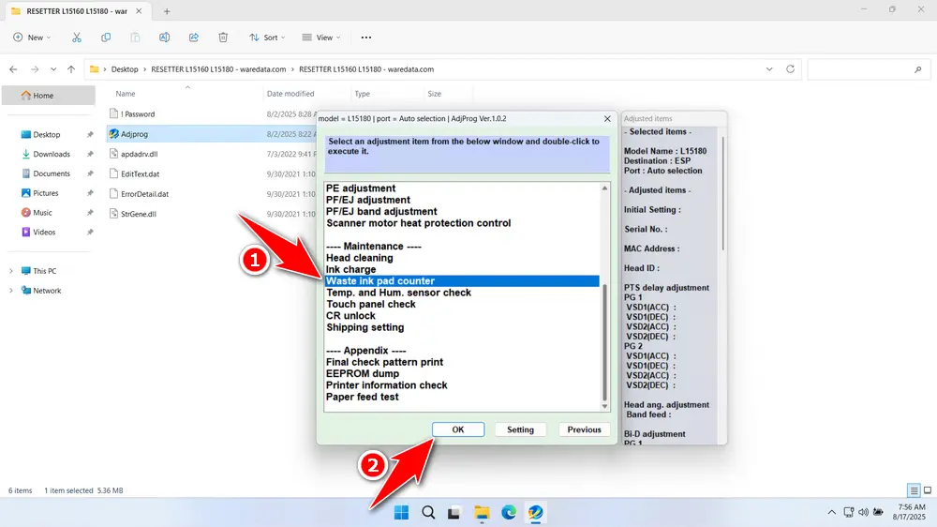The image size is (937, 527).
Task: Select the EditText.dat file
Action: click(x=140, y=174)
